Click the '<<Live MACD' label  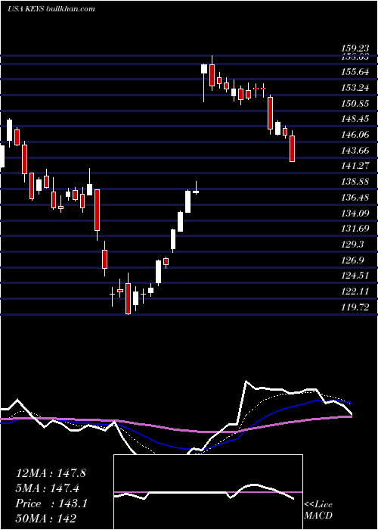pyautogui.click(x=318, y=510)
